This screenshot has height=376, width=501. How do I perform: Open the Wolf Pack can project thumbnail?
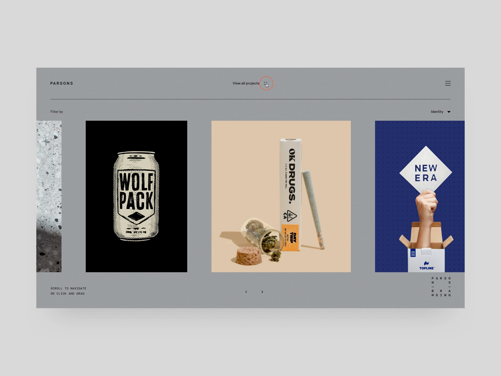(136, 196)
